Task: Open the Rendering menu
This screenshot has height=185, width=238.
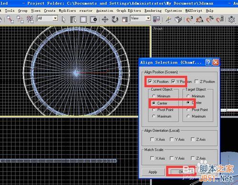Action: 153,10
